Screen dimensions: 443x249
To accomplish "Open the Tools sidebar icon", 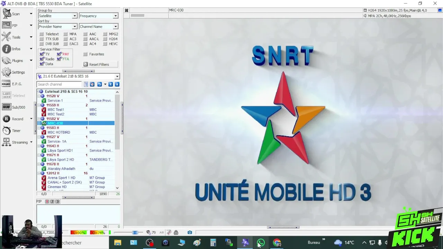I will click(x=7, y=37).
